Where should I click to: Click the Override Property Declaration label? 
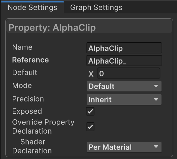(x=43, y=127)
